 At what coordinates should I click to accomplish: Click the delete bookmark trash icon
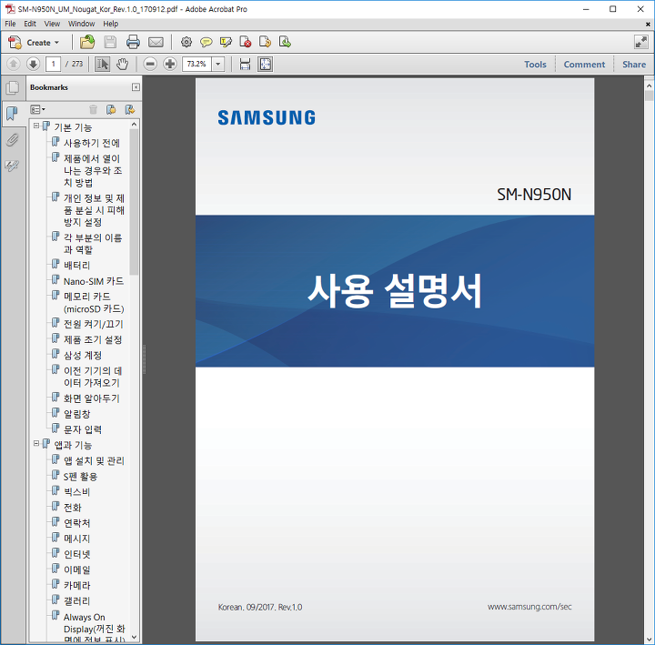[x=93, y=109]
